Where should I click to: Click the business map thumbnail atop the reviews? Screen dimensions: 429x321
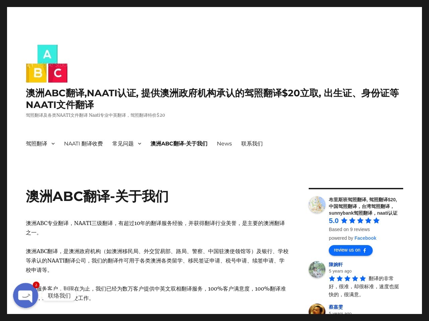click(x=317, y=205)
